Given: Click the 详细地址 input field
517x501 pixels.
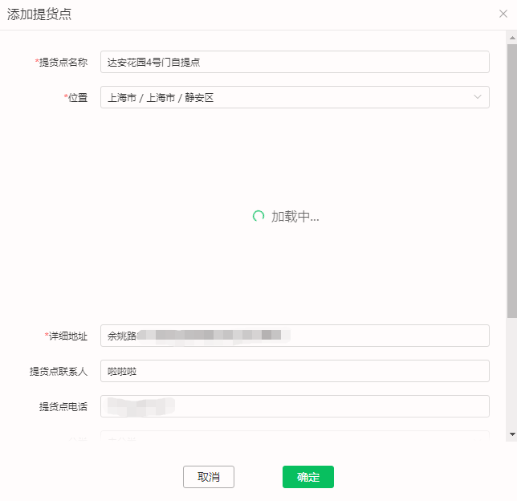Looking at the screenshot, I should [x=295, y=336].
